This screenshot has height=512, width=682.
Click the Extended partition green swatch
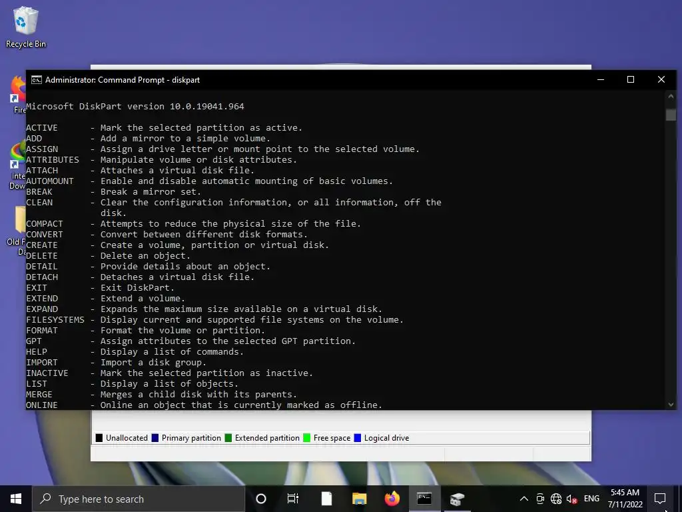click(228, 438)
